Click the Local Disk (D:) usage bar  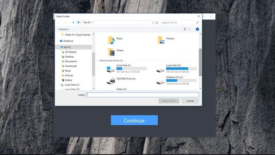[181, 69]
